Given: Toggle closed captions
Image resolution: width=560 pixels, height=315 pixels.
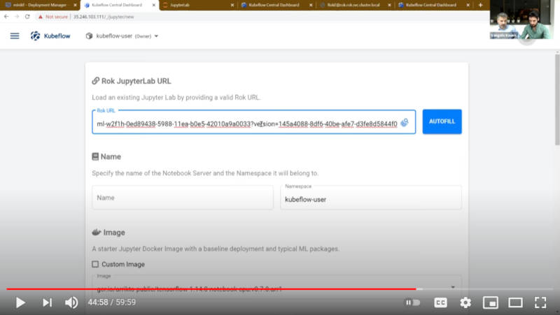Looking at the screenshot, I should pos(440,302).
